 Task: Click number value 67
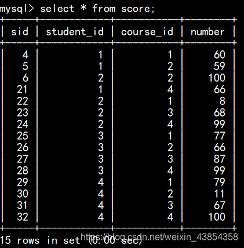(220, 205)
